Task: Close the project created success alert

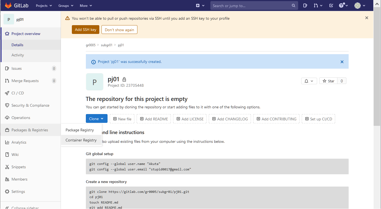Action: [x=342, y=62]
